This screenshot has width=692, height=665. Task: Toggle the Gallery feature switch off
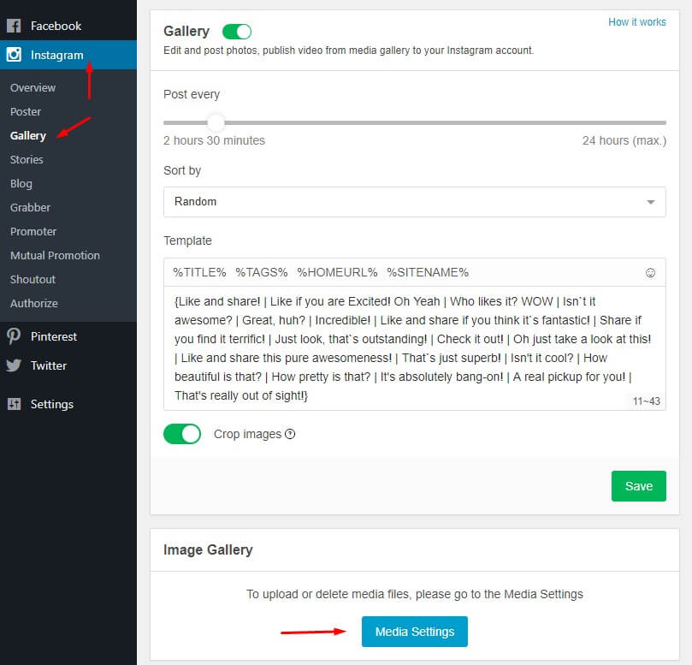(237, 32)
